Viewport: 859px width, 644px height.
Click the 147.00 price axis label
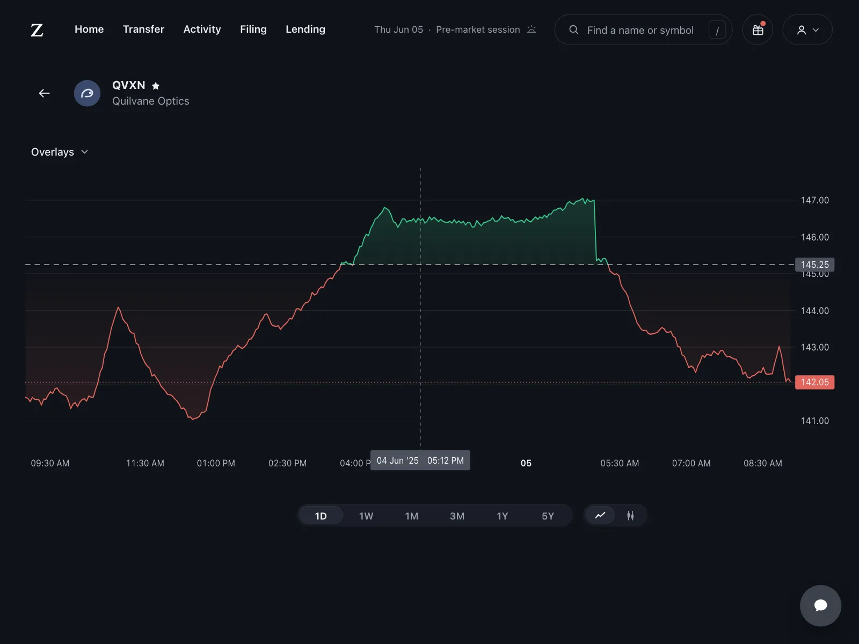[815, 200]
